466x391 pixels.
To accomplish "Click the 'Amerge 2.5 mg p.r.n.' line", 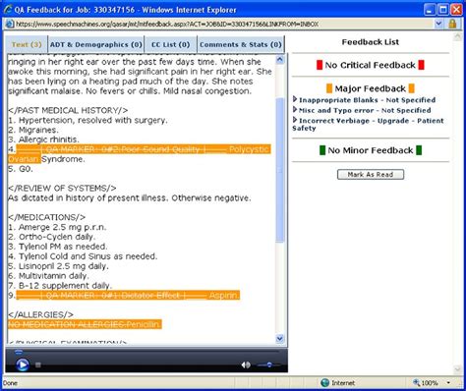I will tap(57, 227).
